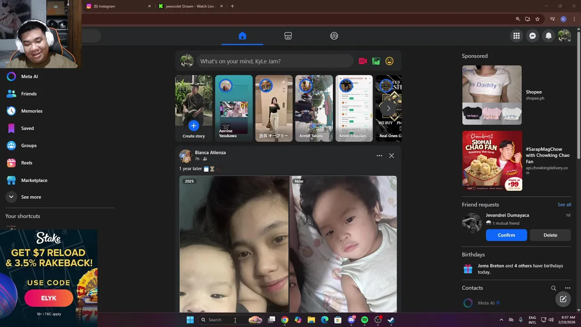Open Bianca Atienza's profile name link
The width and height of the screenshot is (581, 327).
[210, 153]
